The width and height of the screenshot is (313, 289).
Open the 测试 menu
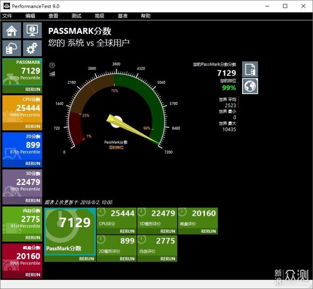77,16
